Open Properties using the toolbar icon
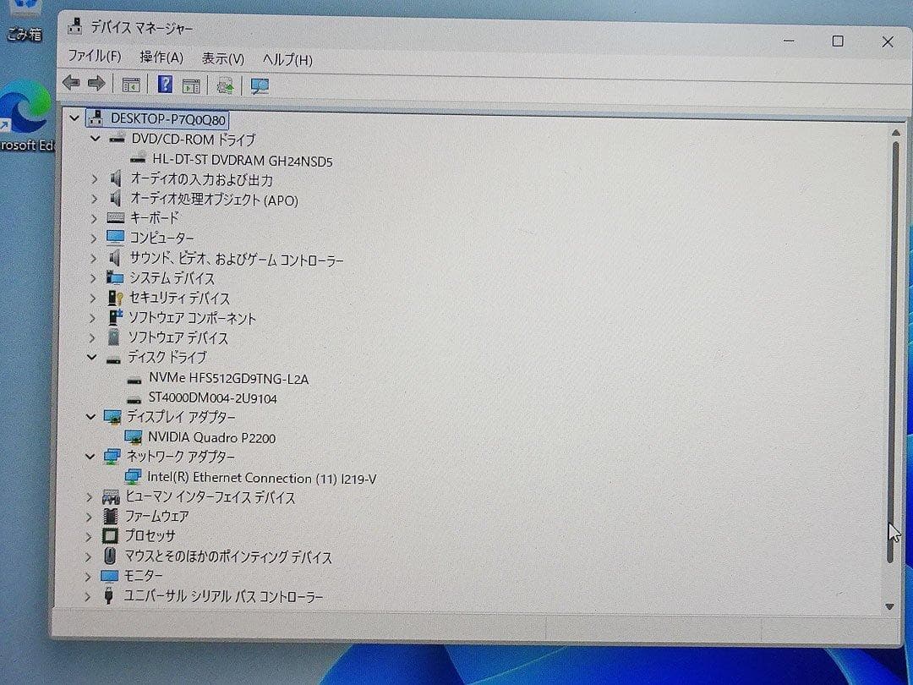Screen dimensions: 913x685 pyautogui.click(x=191, y=84)
